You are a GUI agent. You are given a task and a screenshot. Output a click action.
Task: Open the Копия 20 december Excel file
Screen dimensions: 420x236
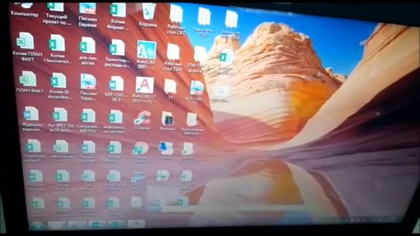tap(59, 86)
